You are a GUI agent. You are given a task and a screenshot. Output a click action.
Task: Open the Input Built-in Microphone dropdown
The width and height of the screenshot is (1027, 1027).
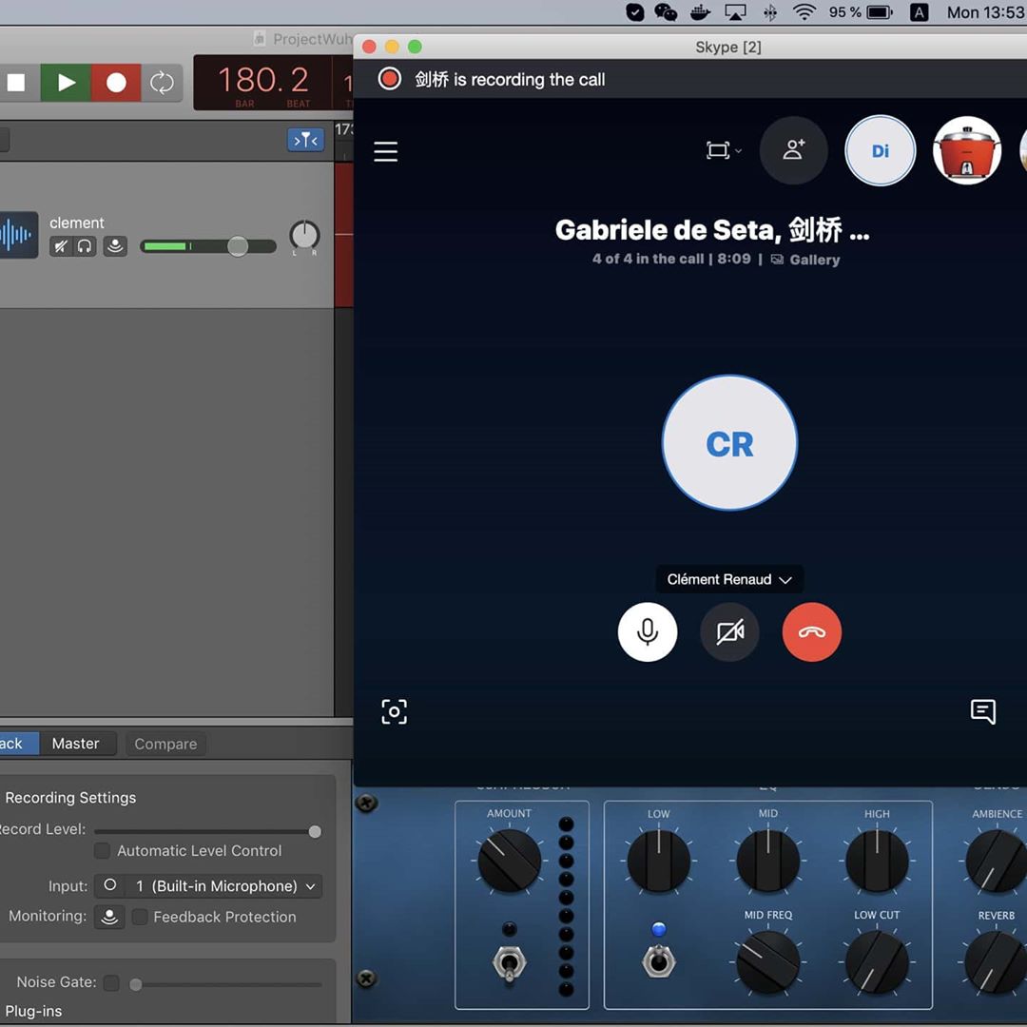209,886
